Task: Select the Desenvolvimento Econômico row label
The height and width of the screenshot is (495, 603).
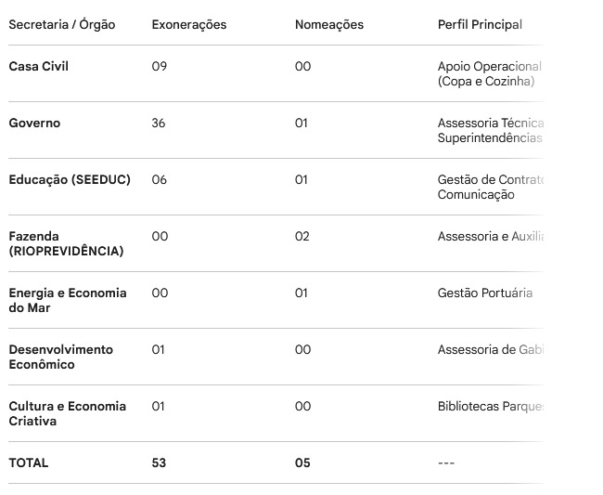Action: 61,357
